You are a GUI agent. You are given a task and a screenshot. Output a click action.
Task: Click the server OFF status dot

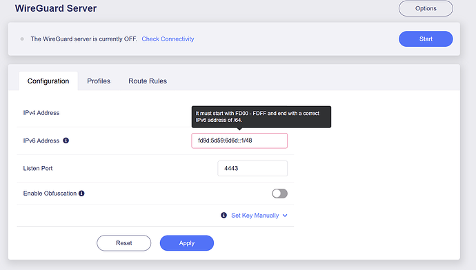tap(22, 39)
